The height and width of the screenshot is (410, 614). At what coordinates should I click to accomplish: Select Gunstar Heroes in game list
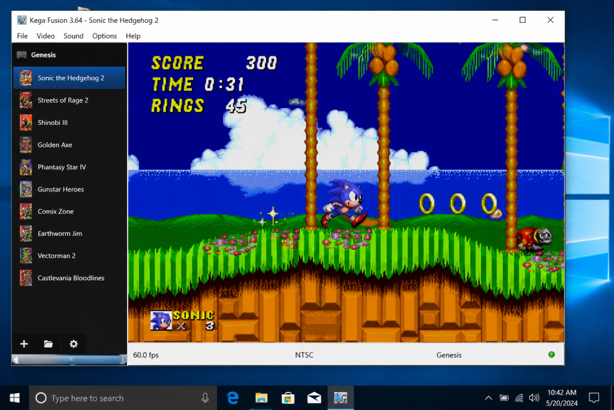click(70, 189)
